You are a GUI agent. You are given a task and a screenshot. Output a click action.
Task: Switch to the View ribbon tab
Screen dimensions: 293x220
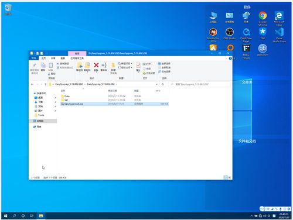pyautogui.click(x=63, y=59)
